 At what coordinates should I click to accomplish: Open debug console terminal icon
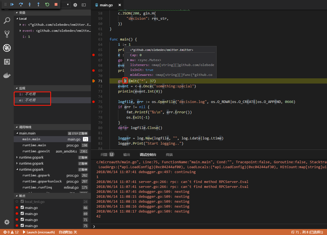tap(84, 5)
